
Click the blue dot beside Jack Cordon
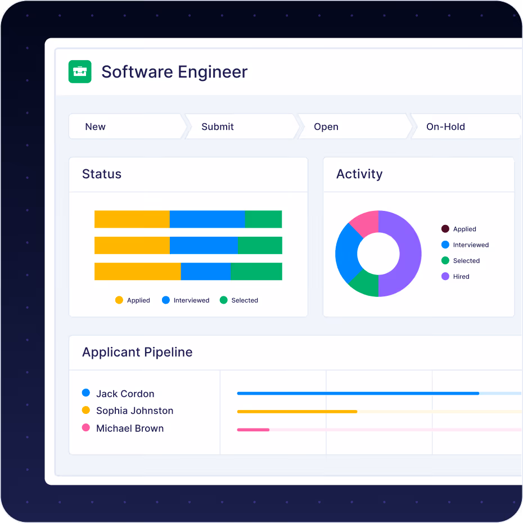(85, 393)
